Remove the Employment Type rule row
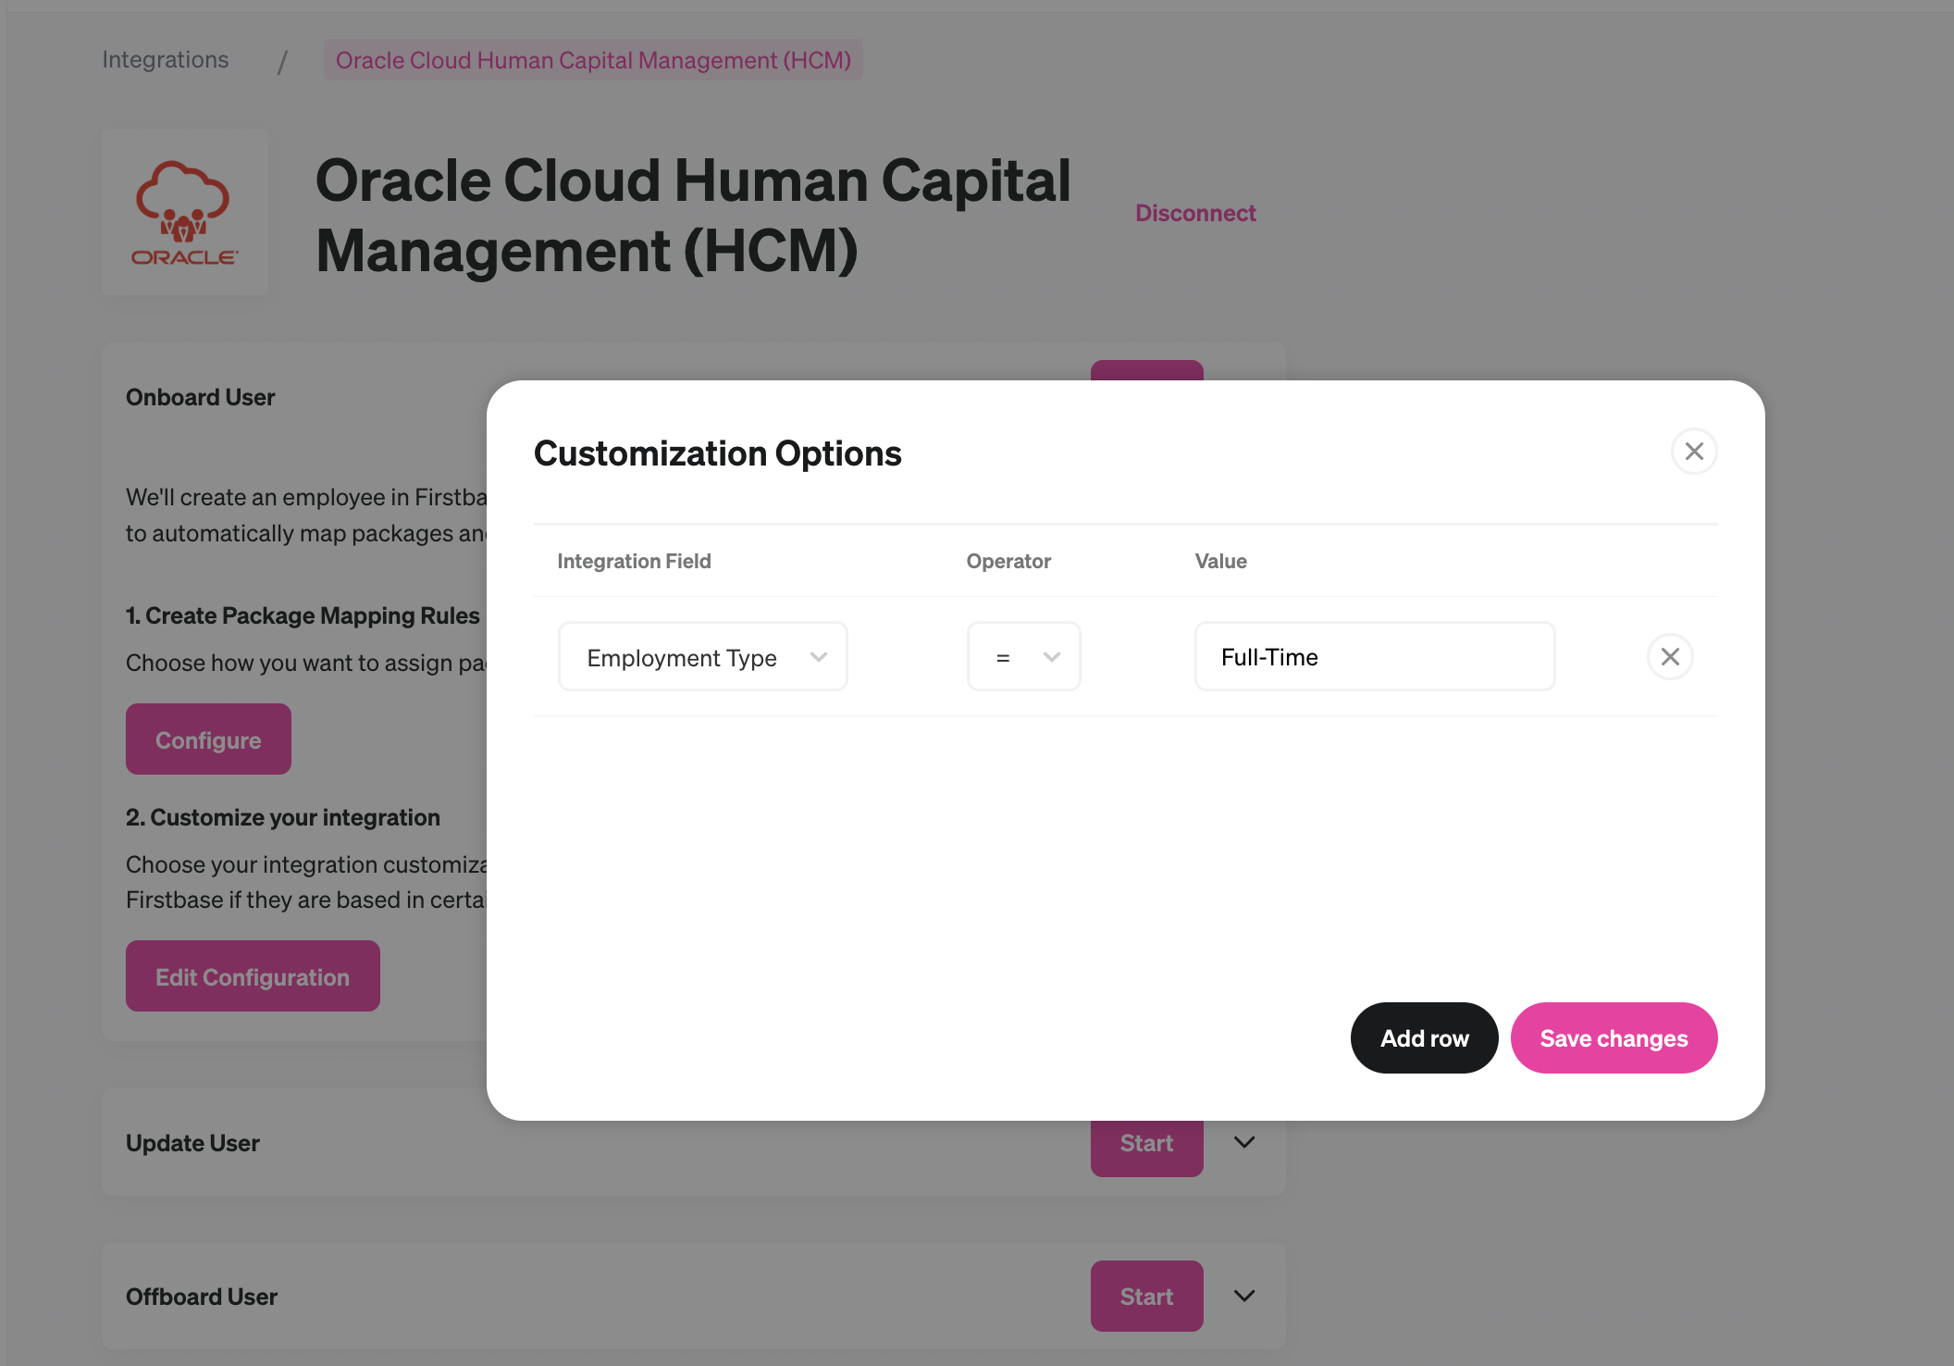Viewport: 1954px width, 1366px height. (x=1670, y=657)
